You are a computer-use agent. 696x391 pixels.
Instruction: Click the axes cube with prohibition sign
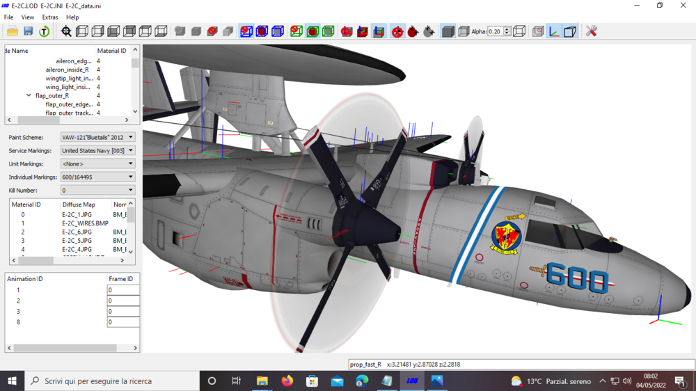click(347, 31)
